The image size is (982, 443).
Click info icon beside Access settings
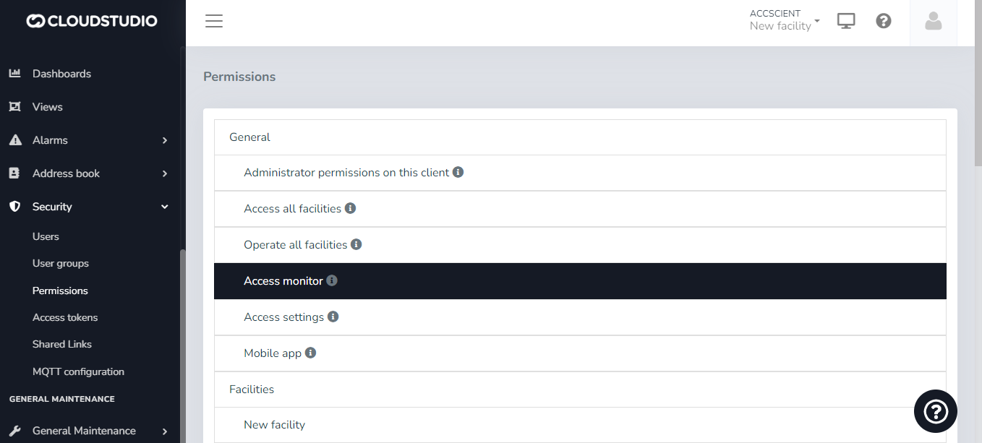pos(333,317)
